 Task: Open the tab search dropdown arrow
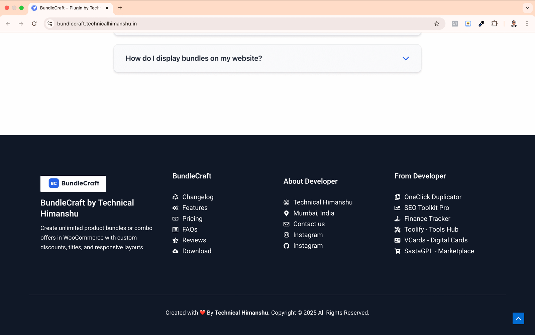point(528,8)
